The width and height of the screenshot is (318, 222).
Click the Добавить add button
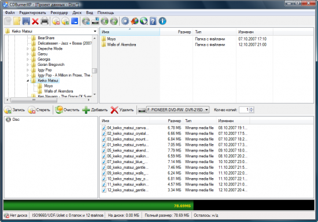(95, 110)
